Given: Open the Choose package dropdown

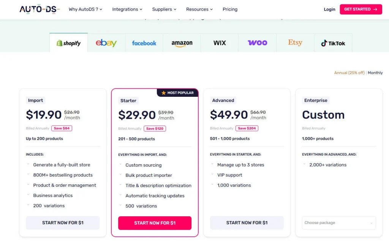Looking at the screenshot, I should (x=338, y=223).
